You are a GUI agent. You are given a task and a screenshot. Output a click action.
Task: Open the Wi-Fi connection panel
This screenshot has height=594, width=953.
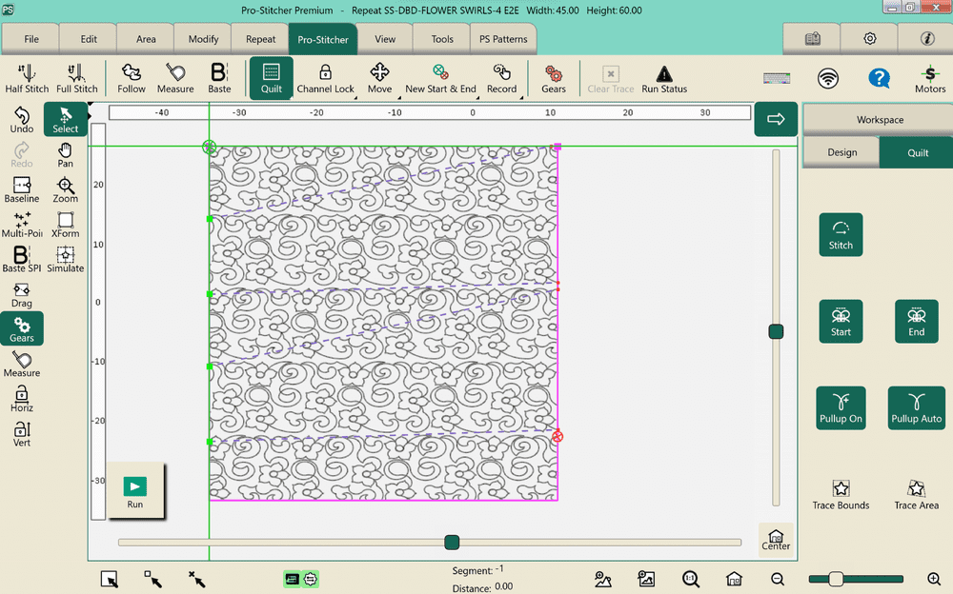825,78
